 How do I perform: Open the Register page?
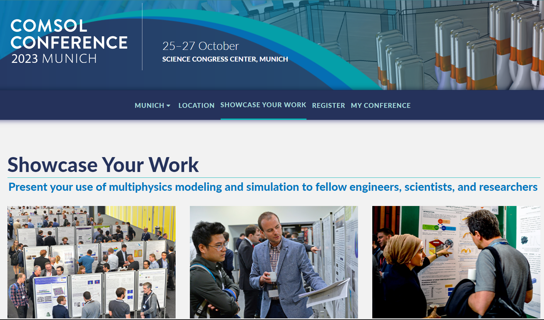[x=328, y=106]
